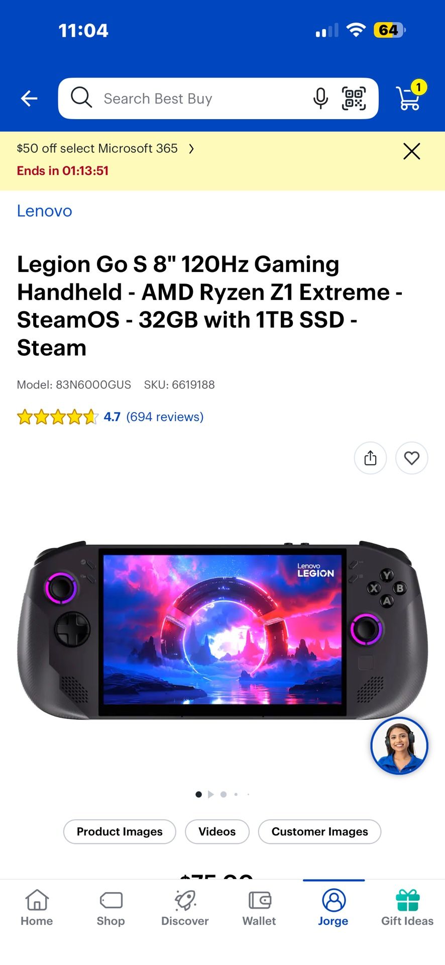Tap the microphone voice search icon
Screen dimensions: 445x965
click(320, 99)
